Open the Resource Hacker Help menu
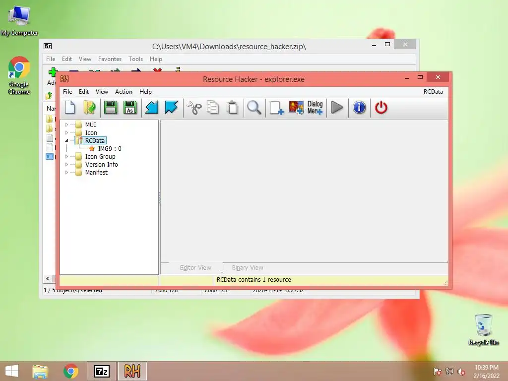This screenshot has height=381, width=508. (x=145, y=92)
